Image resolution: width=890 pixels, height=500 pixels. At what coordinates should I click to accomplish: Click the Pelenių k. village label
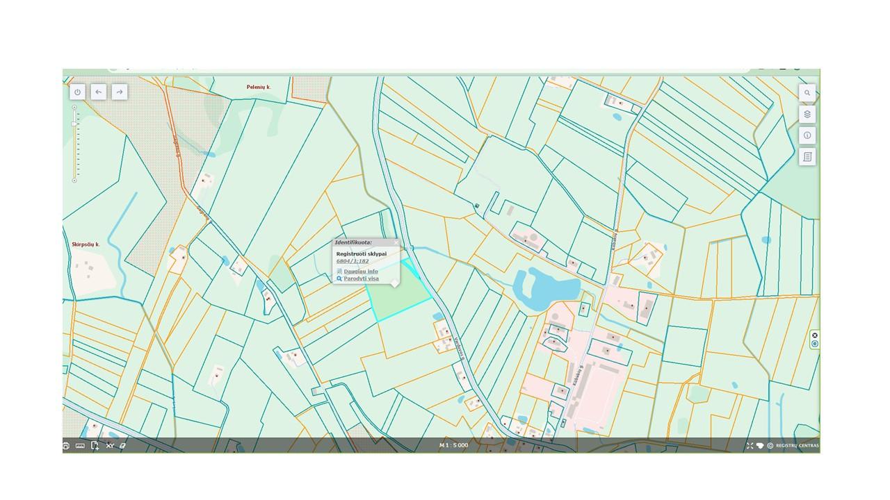pyautogui.click(x=259, y=87)
